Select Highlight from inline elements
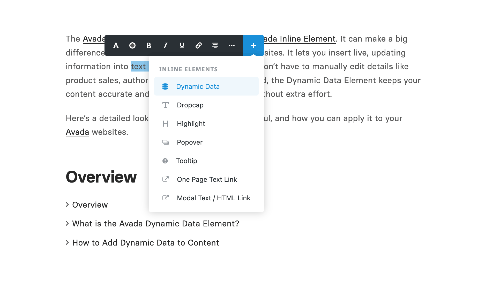478x284 pixels. 206,124
